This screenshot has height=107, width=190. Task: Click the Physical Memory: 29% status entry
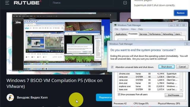[169, 104]
